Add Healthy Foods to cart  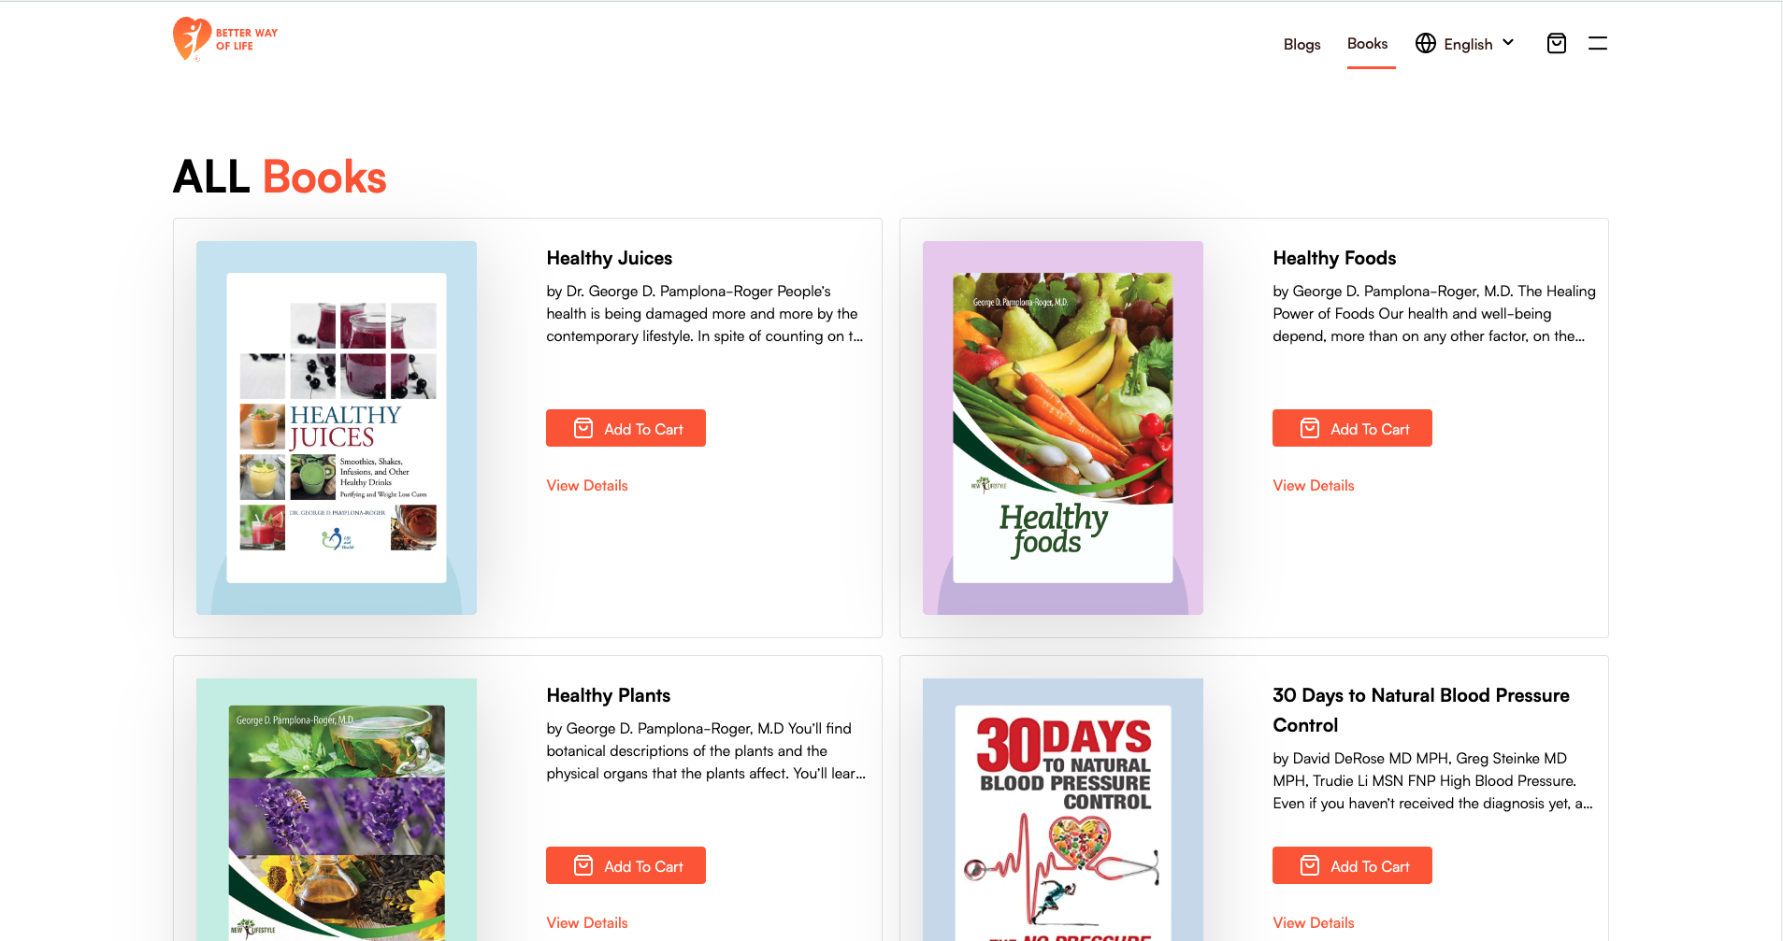click(x=1352, y=429)
